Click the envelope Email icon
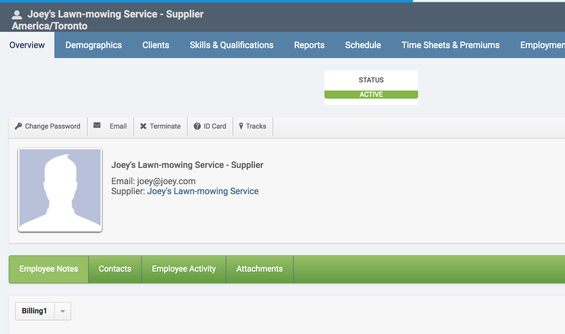The width and height of the screenshot is (565, 334). click(97, 125)
